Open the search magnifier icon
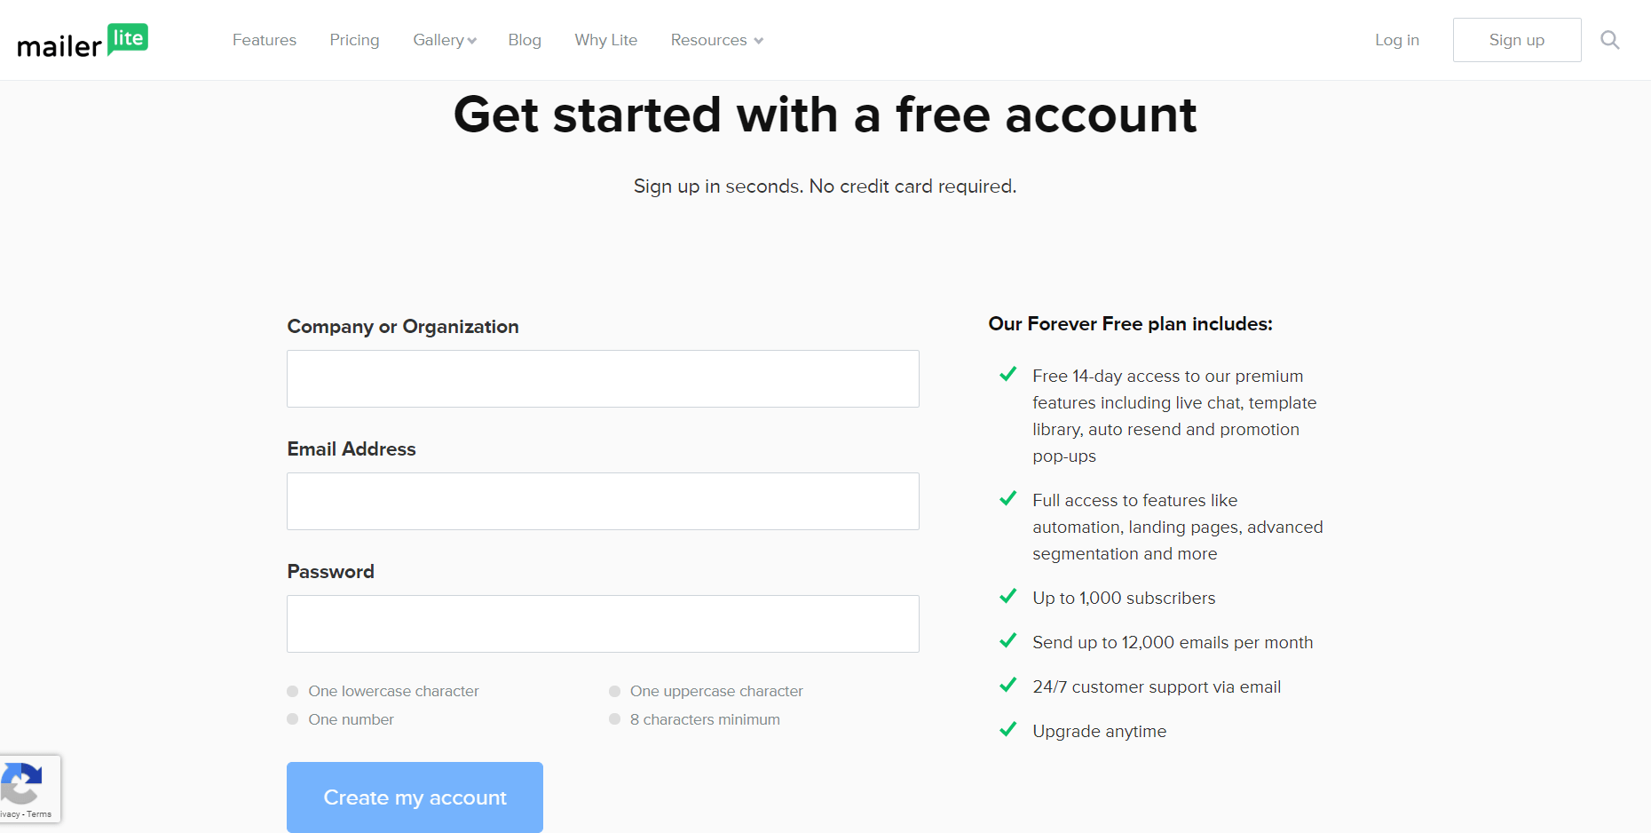This screenshot has width=1651, height=833. click(1609, 40)
